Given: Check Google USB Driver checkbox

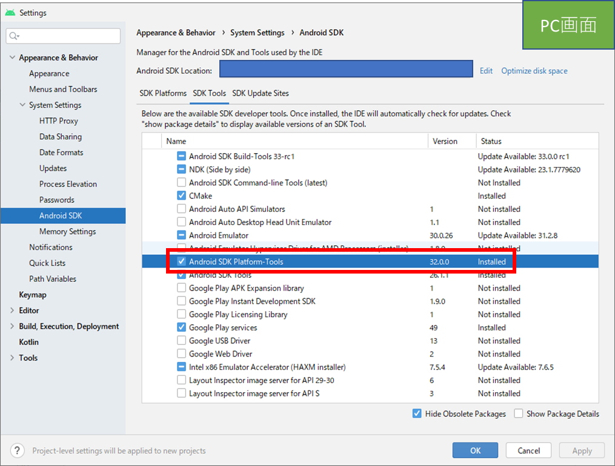Looking at the screenshot, I should pos(181,341).
